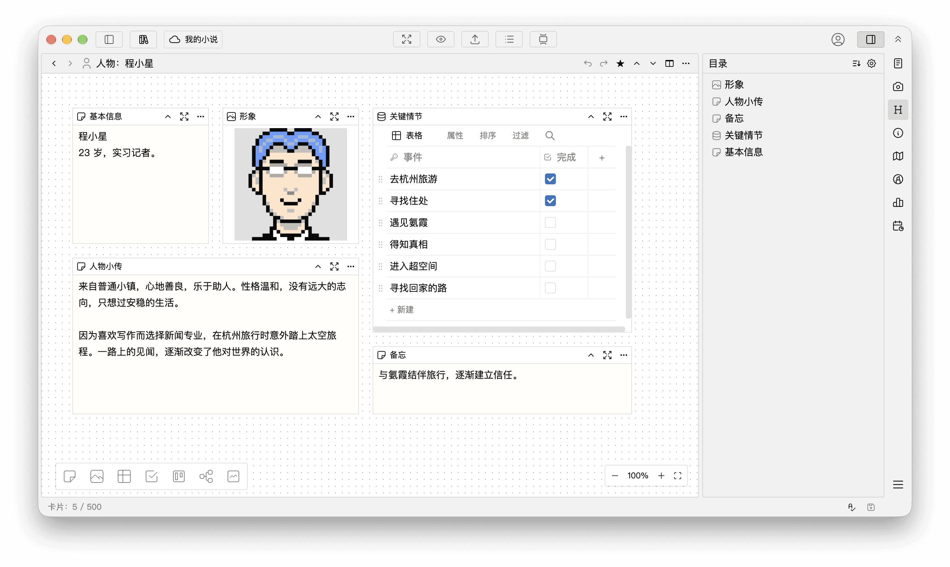Click the + 新建 row button

(x=401, y=309)
